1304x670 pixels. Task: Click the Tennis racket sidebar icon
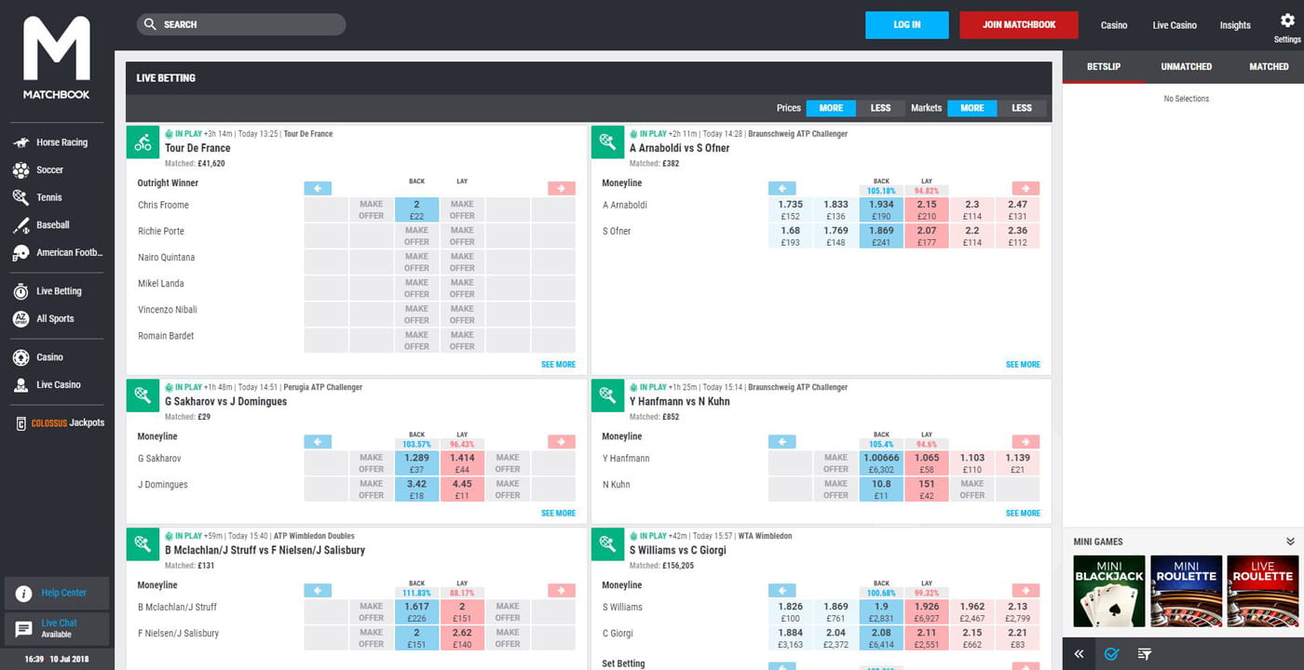(20, 197)
